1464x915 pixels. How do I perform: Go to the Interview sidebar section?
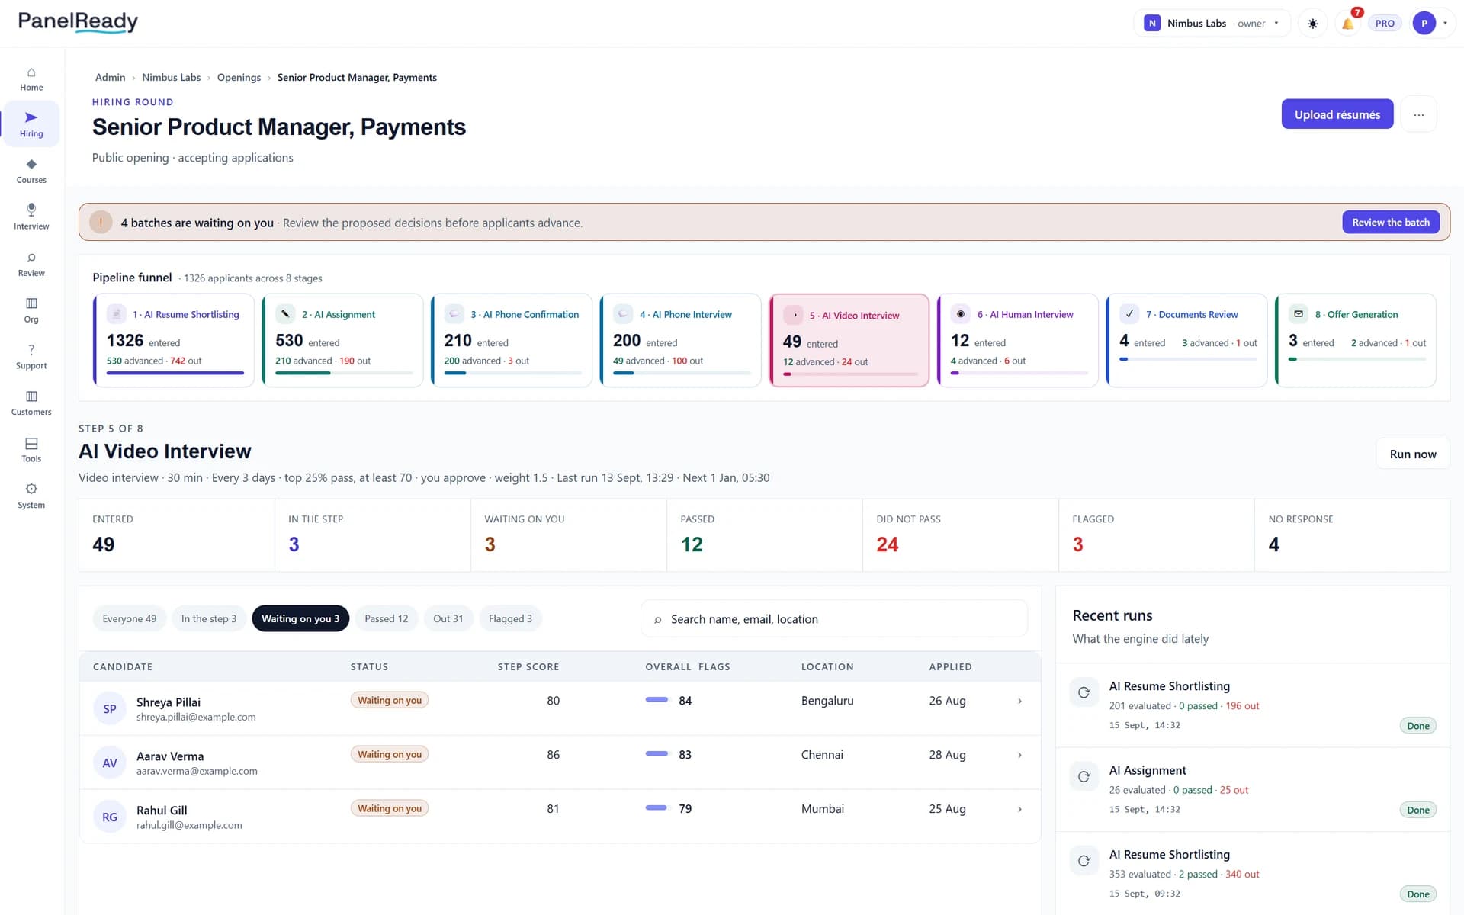click(31, 217)
